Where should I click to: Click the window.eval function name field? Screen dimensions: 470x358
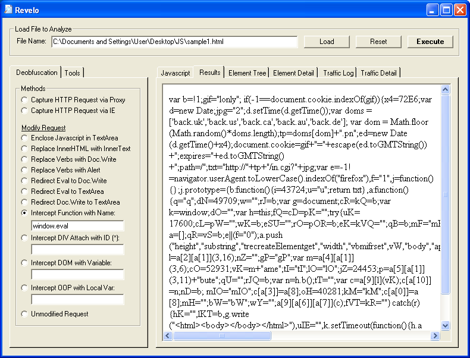(77, 226)
